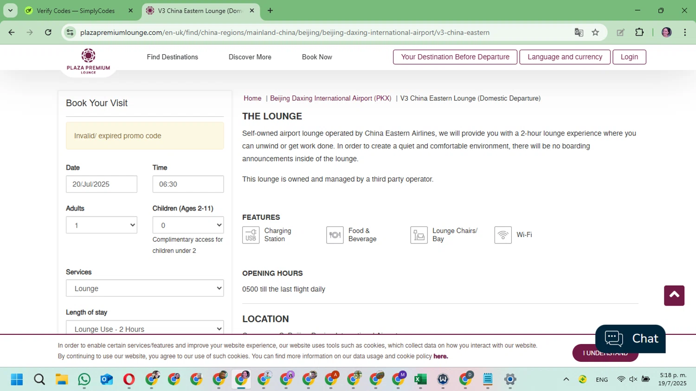Click '0500 till the last flight daily' text

pos(284,289)
